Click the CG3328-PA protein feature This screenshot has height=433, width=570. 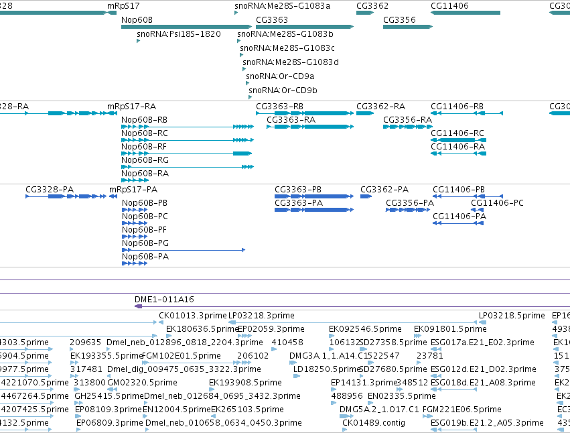[66, 196]
